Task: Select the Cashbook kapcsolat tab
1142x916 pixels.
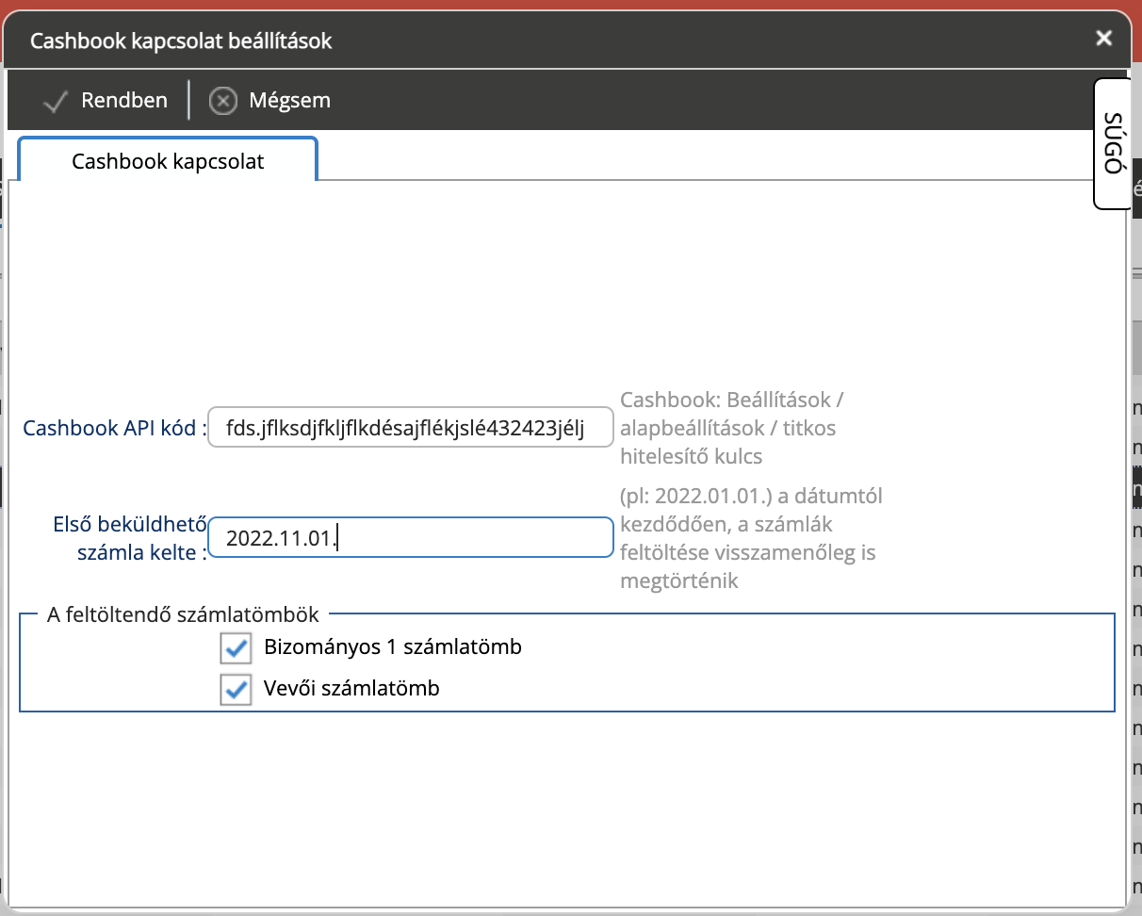Action: [x=168, y=161]
